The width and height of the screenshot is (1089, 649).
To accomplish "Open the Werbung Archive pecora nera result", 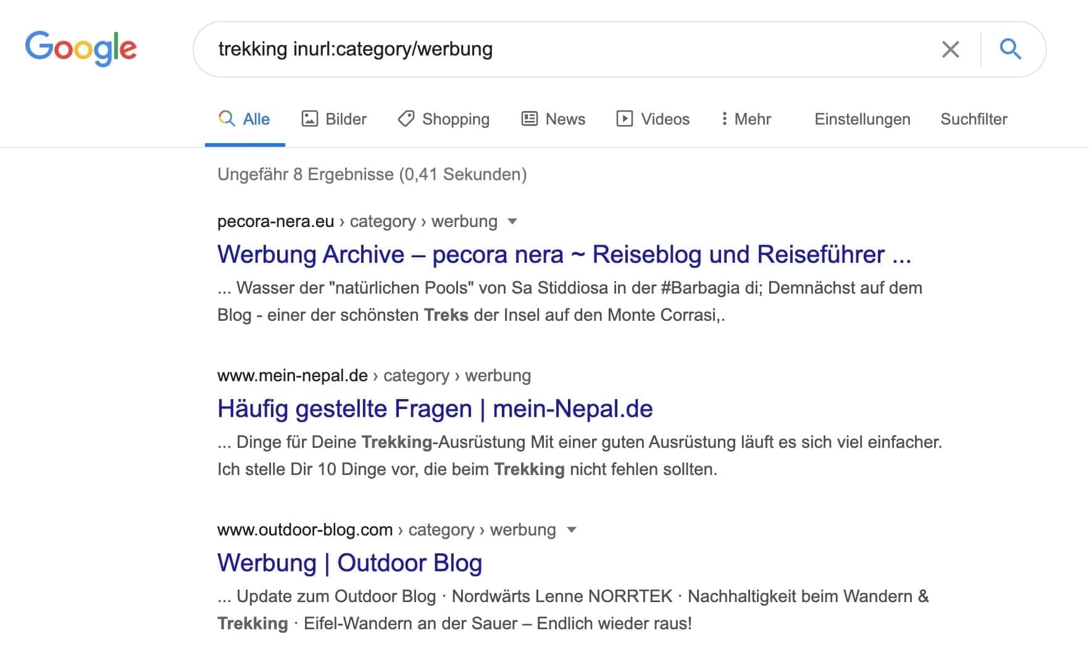I will pyautogui.click(x=564, y=254).
